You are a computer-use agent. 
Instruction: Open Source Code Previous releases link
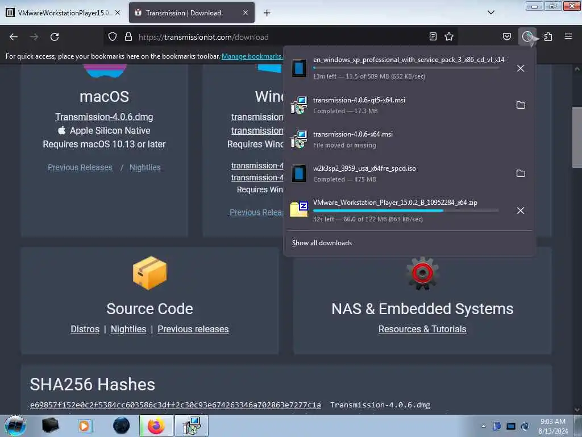[x=193, y=329]
